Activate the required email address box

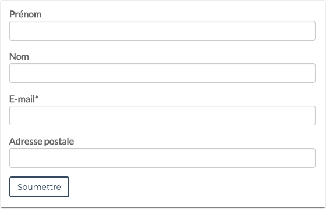tap(162, 116)
